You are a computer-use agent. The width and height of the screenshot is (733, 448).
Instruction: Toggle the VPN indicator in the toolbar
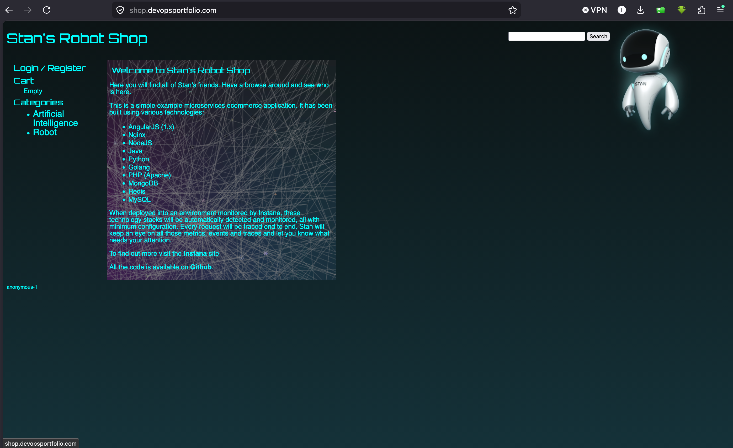coord(594,10)
